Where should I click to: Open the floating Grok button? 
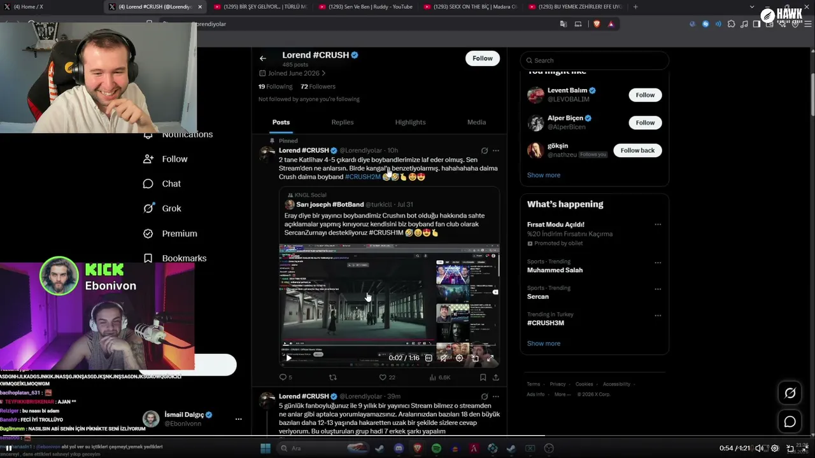[x=790, y=393]
